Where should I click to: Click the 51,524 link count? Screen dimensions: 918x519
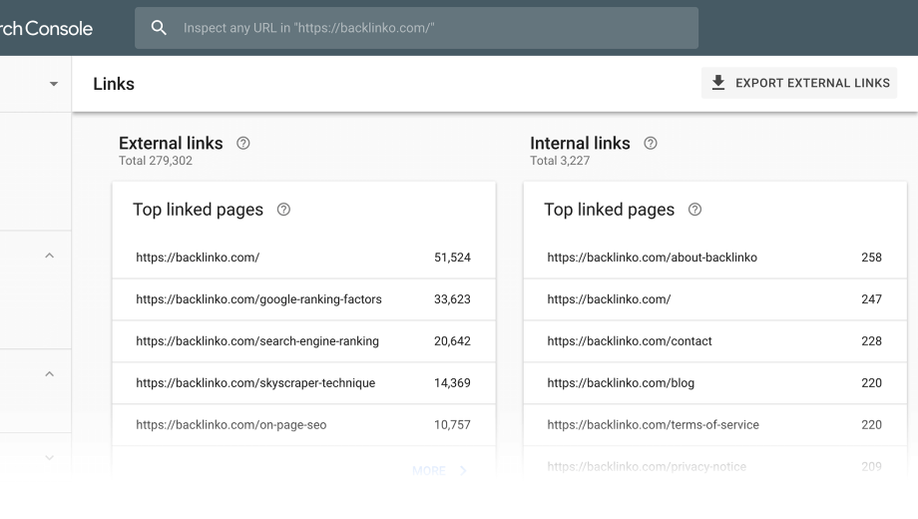452,258
